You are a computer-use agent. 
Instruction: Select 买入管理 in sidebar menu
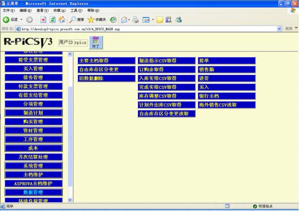(x=34, y=69)
